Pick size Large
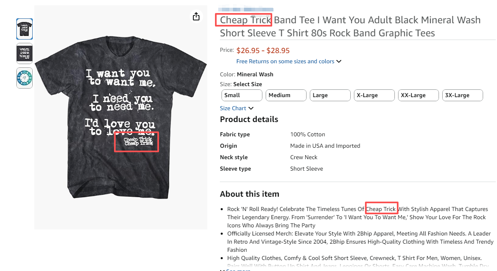Screen dimensions: 497x271 330,96
